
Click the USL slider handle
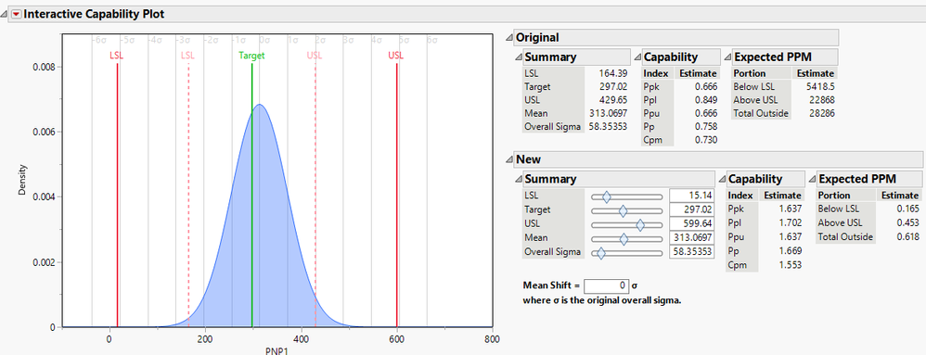(640, 224)
